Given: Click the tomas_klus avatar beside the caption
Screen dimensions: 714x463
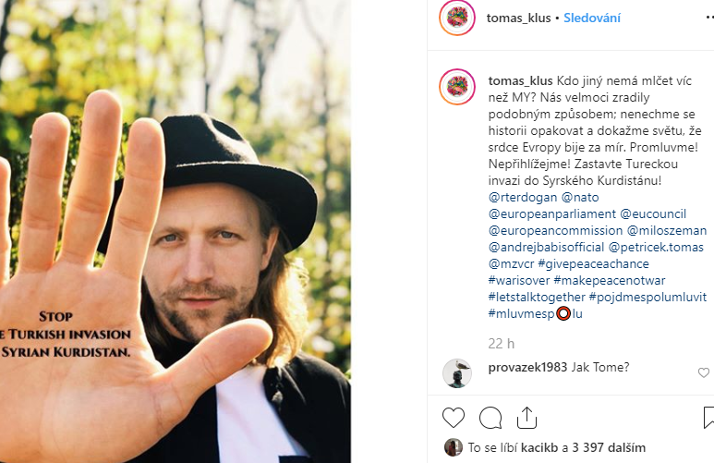Looking at the screenshot, I should coord(457,86).
